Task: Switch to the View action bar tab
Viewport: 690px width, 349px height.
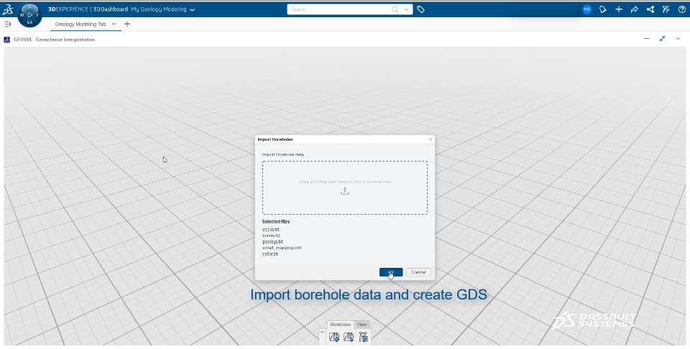Action: (x=362, y=325)
